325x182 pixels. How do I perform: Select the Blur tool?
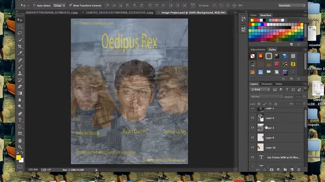20,100
